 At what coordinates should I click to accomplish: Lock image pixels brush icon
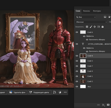click(x=91, y=27)
